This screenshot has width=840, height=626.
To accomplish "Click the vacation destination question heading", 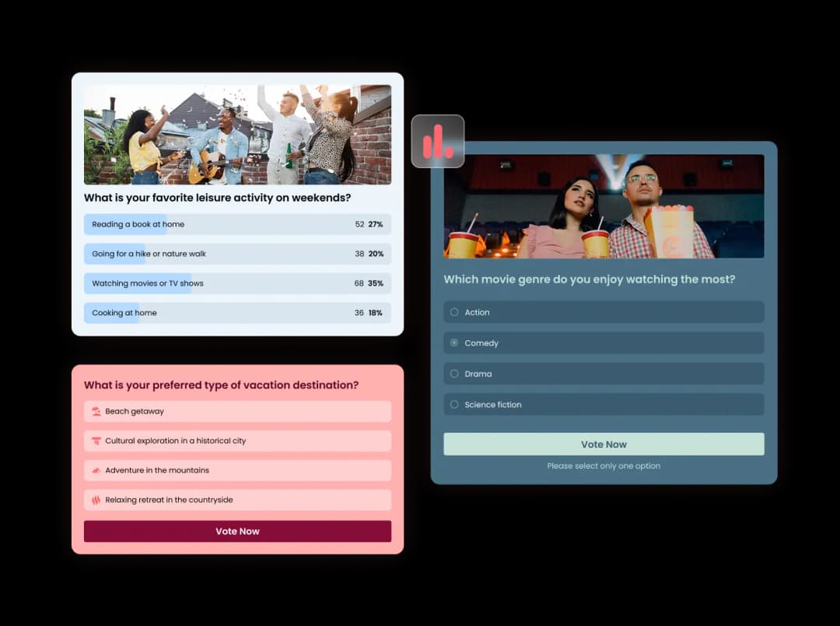I will coord(221,385).
